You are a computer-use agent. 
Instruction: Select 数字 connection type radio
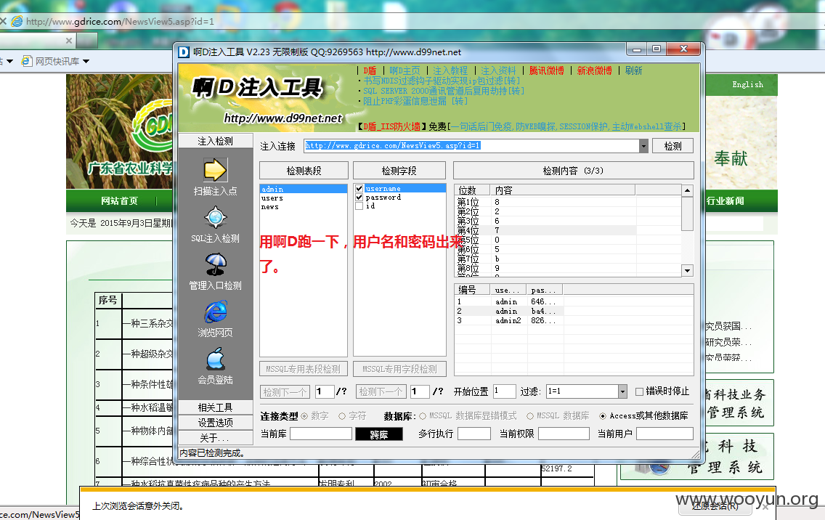[304, 416]
